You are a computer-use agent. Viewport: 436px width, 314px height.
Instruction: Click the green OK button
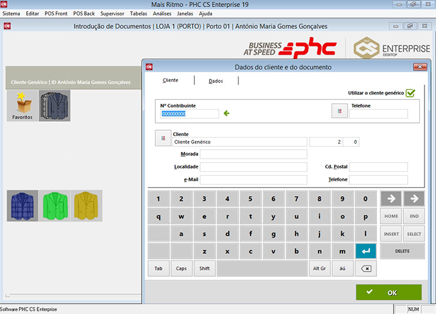point(389,292)
